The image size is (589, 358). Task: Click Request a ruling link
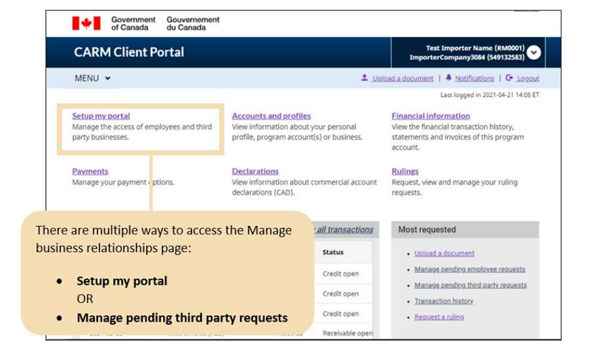tap(439, 317)
